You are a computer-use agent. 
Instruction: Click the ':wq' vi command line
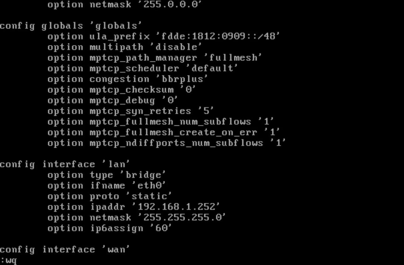point(9,260)
